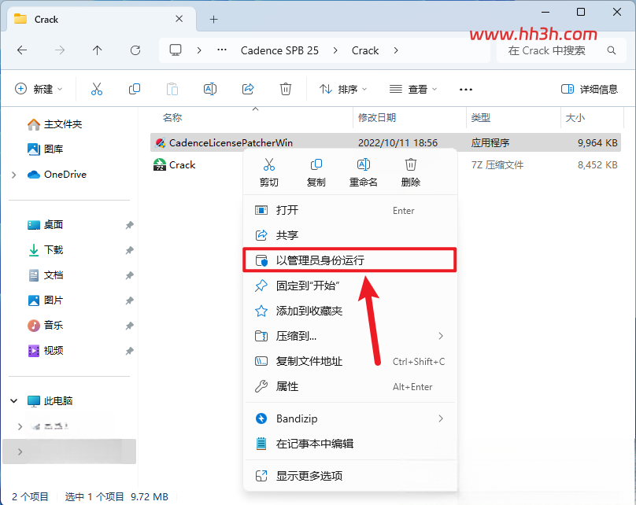Select 以管理员身份运行 in the context menu
This screenshot has width=636, height=505.
(x=349, y=260)
